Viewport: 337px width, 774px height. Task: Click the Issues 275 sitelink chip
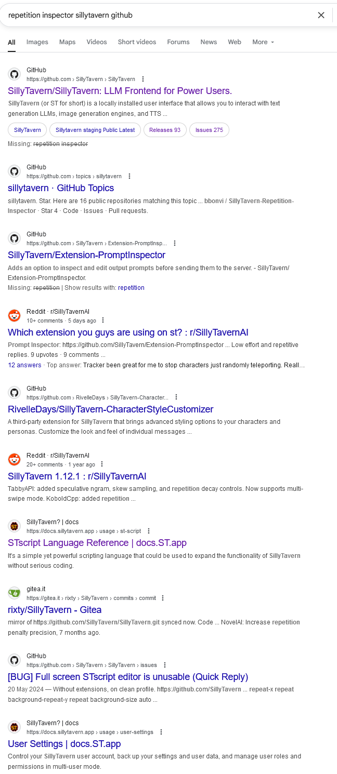pyautogui.click(x=209, y=130)
